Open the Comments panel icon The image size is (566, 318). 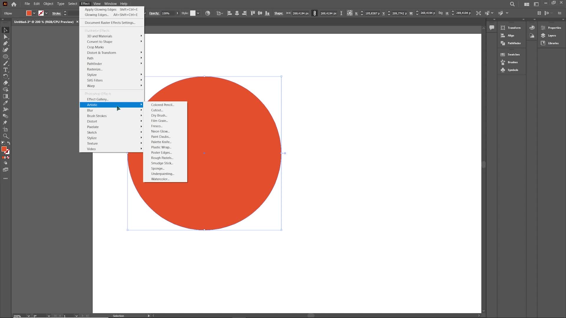pyautogui.click(x=492, y=28)
